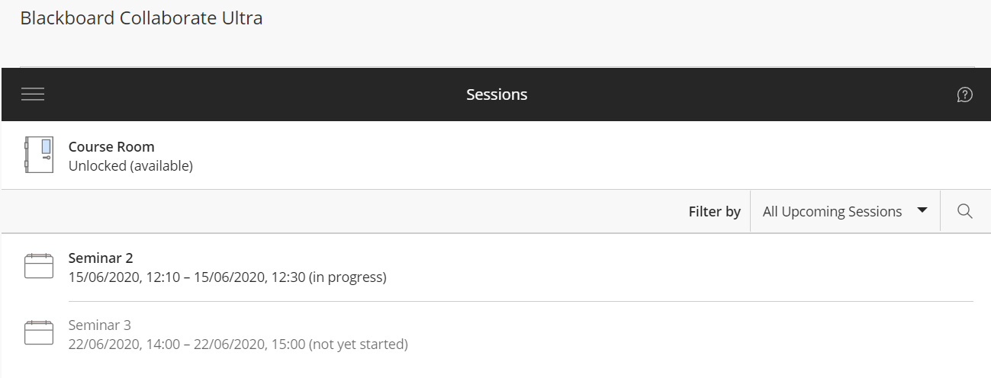Click the Blackboard Collaborate Ultra heading
The height and width of the screenshot is (378, 991).
click(141, 18)
